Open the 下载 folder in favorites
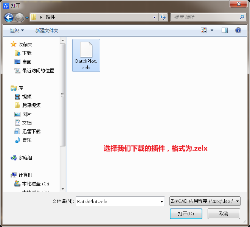The width and height of the screenshot is (250, 227). pos(26,53)
